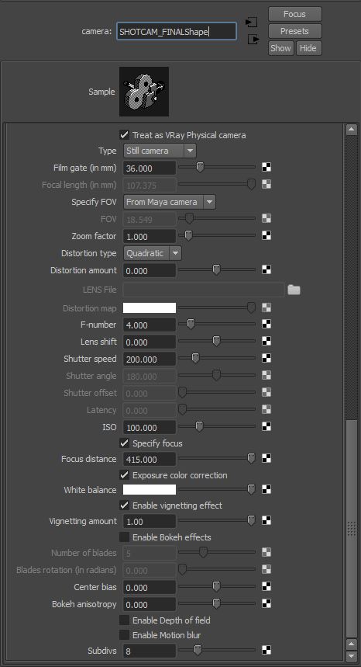
Task: Click the map button for Lens shift
Action: [x=266, y=342]
